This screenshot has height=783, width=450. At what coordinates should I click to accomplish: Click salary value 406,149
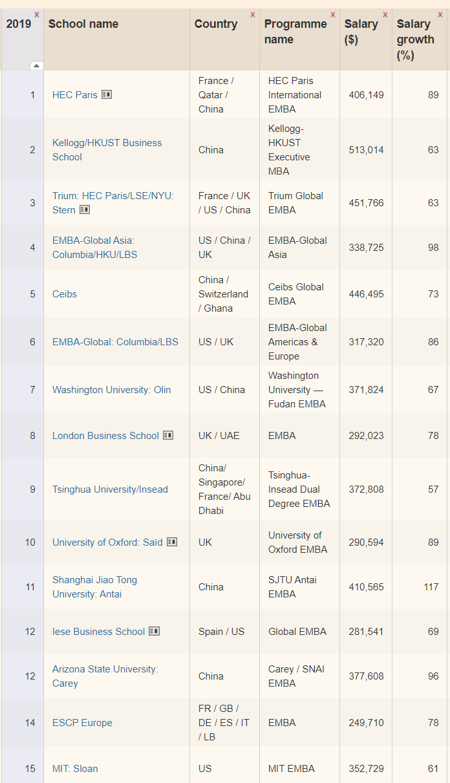366,94
